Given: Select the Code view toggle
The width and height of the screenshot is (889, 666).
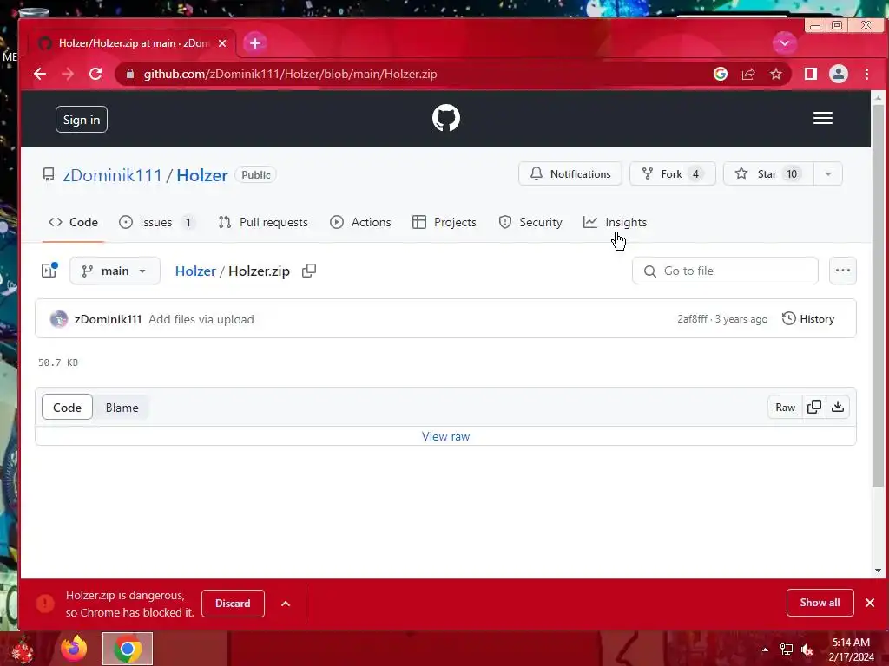Looking at the screenshot, I should pos(67,408).
